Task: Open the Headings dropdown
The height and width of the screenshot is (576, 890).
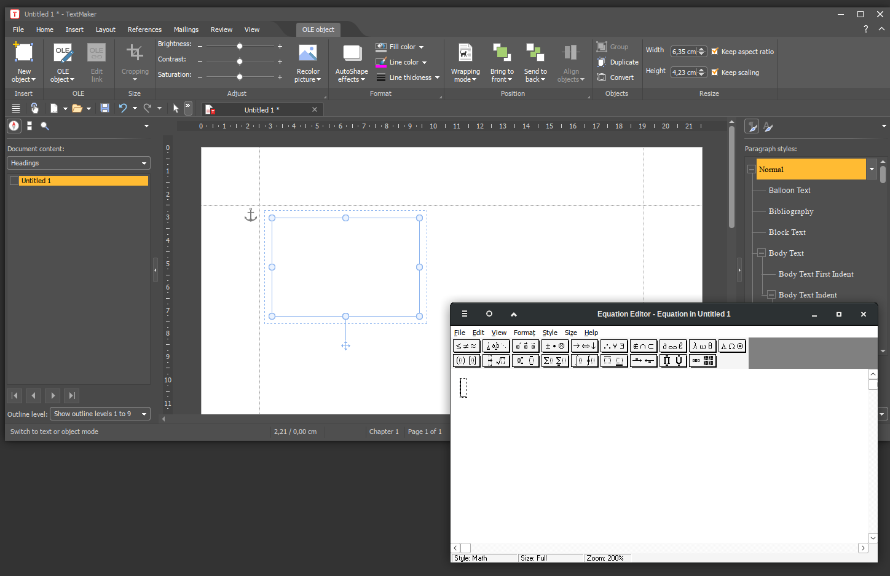Action: (79, 163)
